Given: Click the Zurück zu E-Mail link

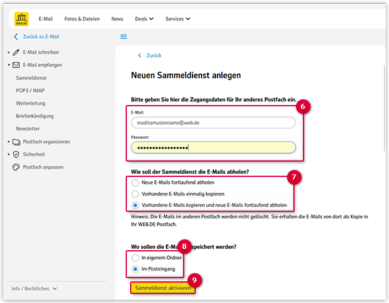Looking at the screenshot, I should [x=41, y=37].
